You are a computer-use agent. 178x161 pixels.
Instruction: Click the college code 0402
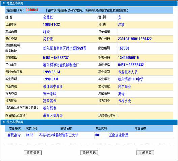click(30, 135)
